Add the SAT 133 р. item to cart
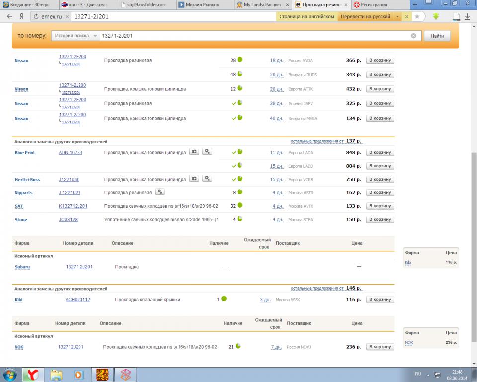This screenshot has width=477, height=382. click(x=380, y=206)
